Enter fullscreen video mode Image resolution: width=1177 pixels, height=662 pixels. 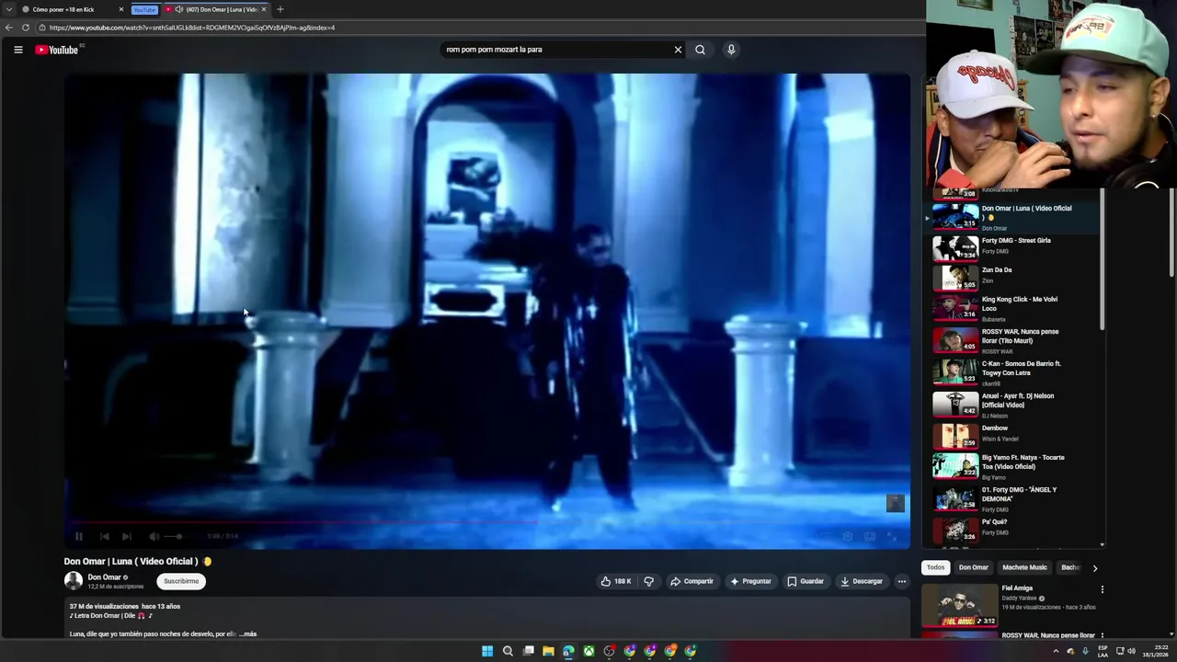891,536
